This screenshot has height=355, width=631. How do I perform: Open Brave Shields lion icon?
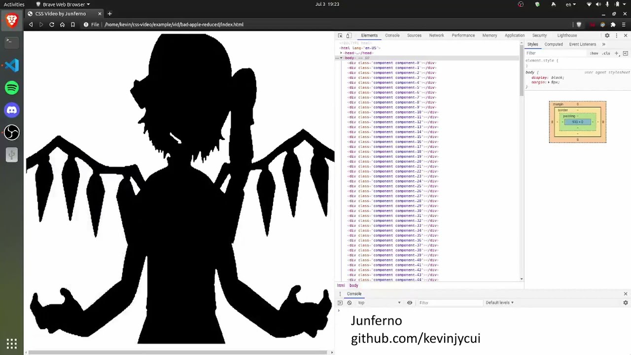click(x=579, y=25)
